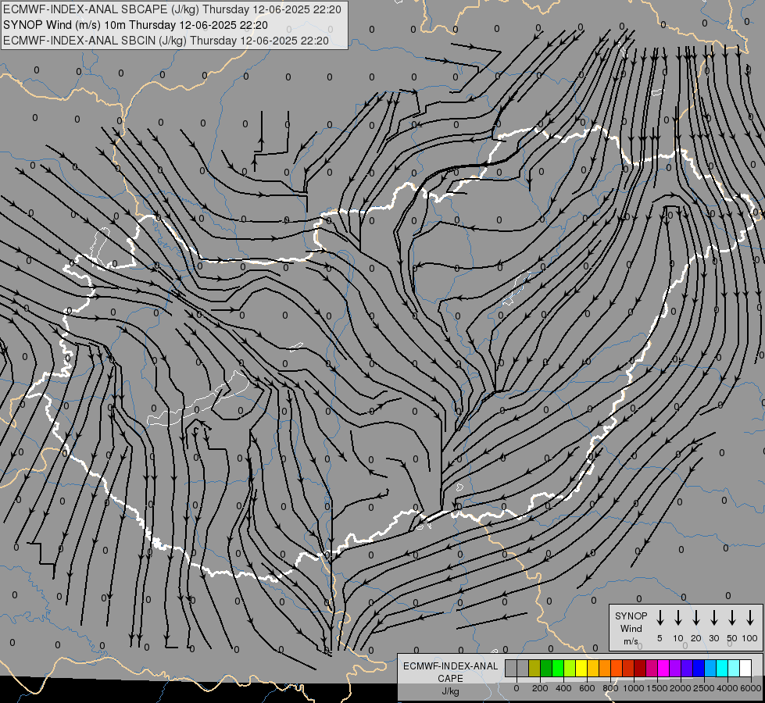The width and height of the screenshot is (765, 703).
Task: Click the 5 m/s wind arrow in the legend
Action: (660, 618)
